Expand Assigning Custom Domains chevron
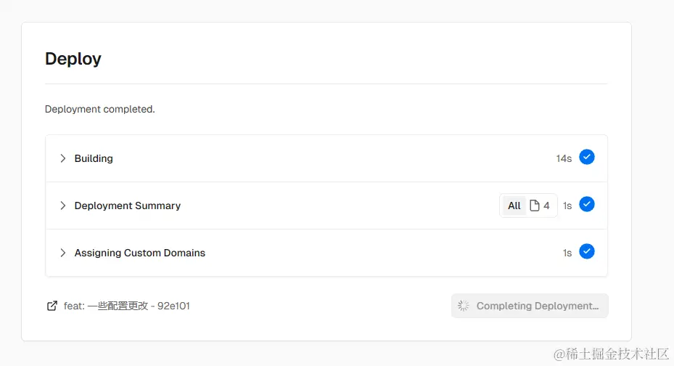This screenshot has height=366, width=674. point(63,253)
